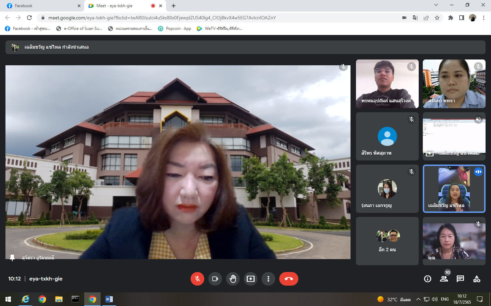491x306 pixels.
Task: Show the participants people panel
Action: (444, 279)
